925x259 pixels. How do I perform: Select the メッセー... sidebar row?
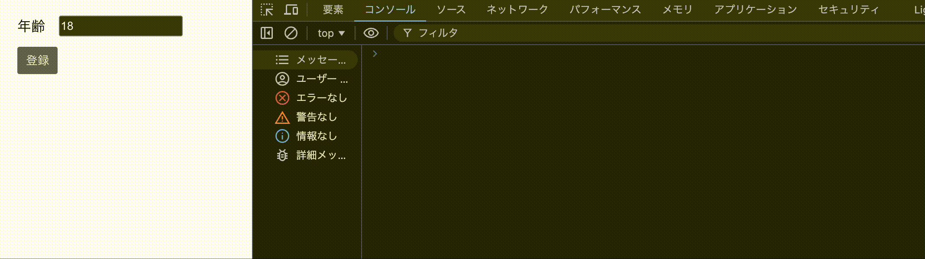pos(306,60)
